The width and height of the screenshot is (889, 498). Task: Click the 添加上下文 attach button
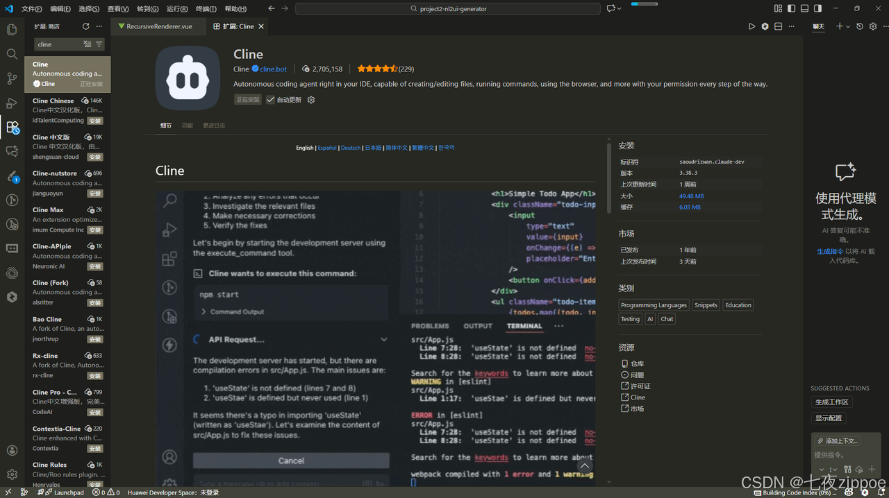click(838, 441)
